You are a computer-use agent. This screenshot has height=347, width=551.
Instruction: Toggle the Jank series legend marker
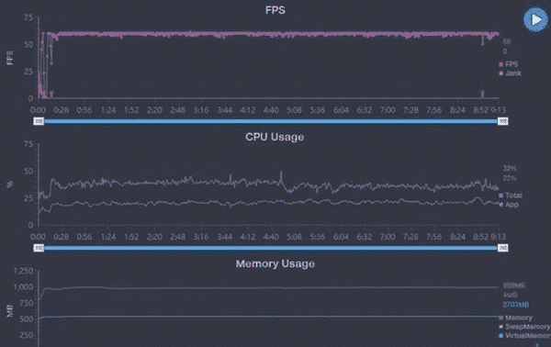point(500,73)
